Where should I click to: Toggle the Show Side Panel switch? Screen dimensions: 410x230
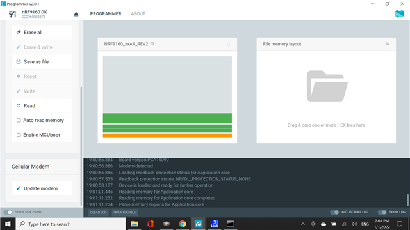(8, 212)
